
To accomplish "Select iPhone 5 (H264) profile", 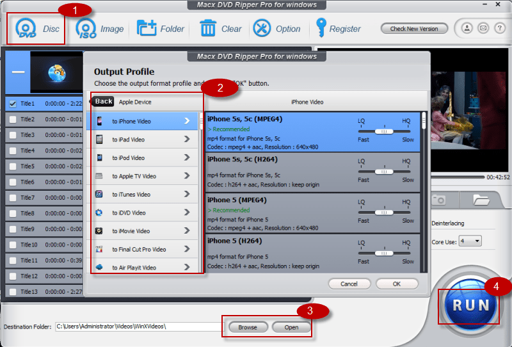I will (x=312, y=254).
